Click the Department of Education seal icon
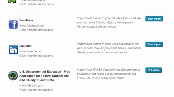The width and height of the screenshot is (174, 97). 13,75
